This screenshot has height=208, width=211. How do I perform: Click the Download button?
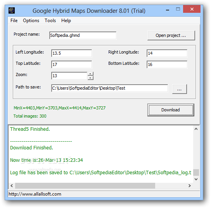[x=171, y=110]
